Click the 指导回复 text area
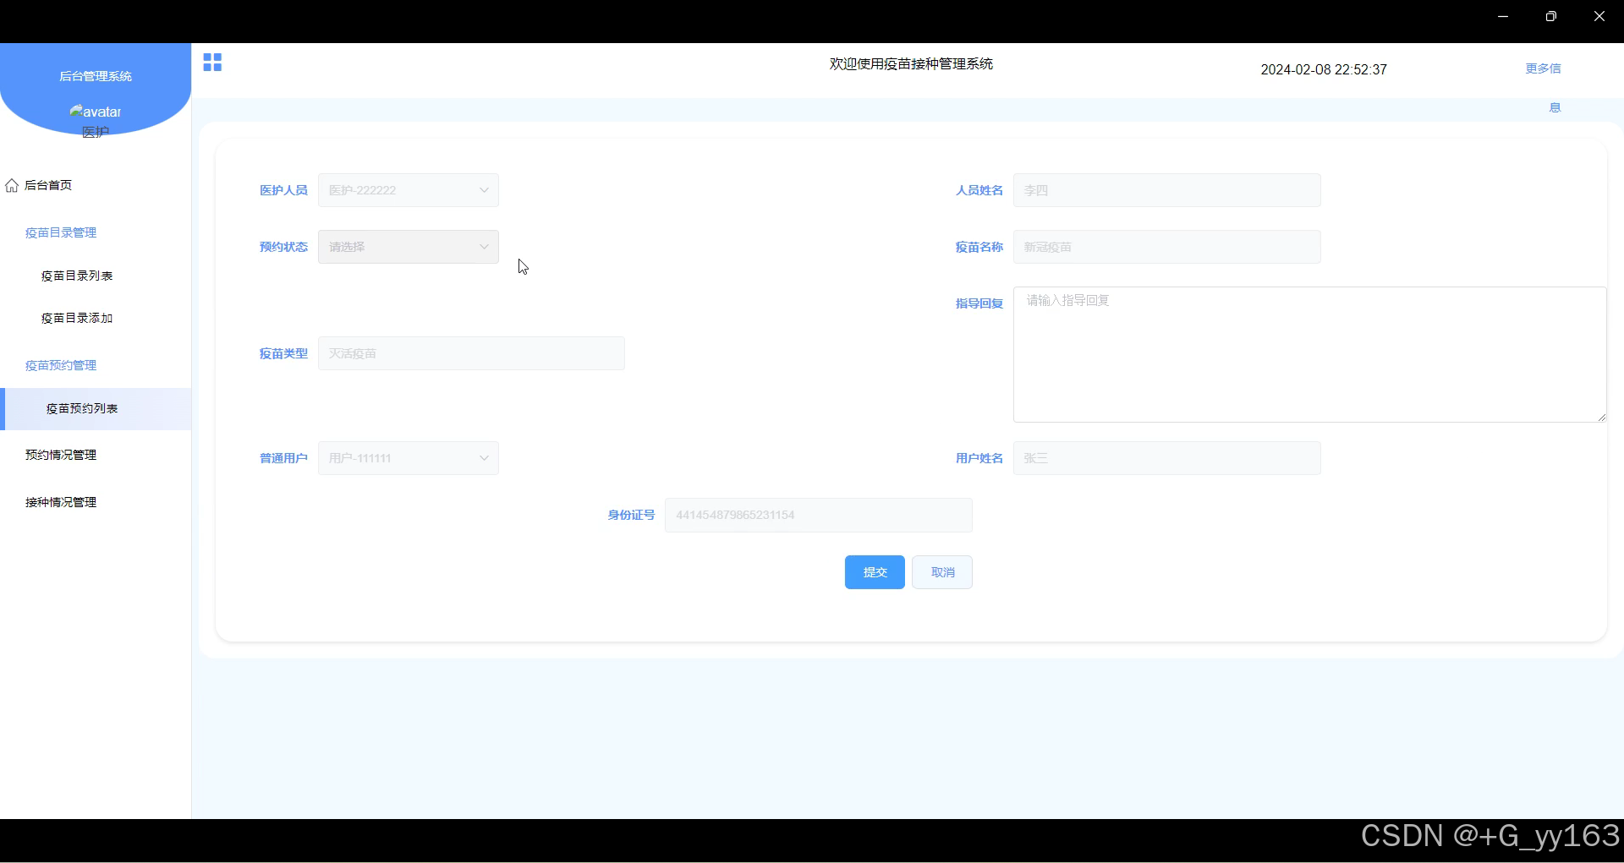This screenshot has width=1624, height=863. click(x=1310, y=354)
